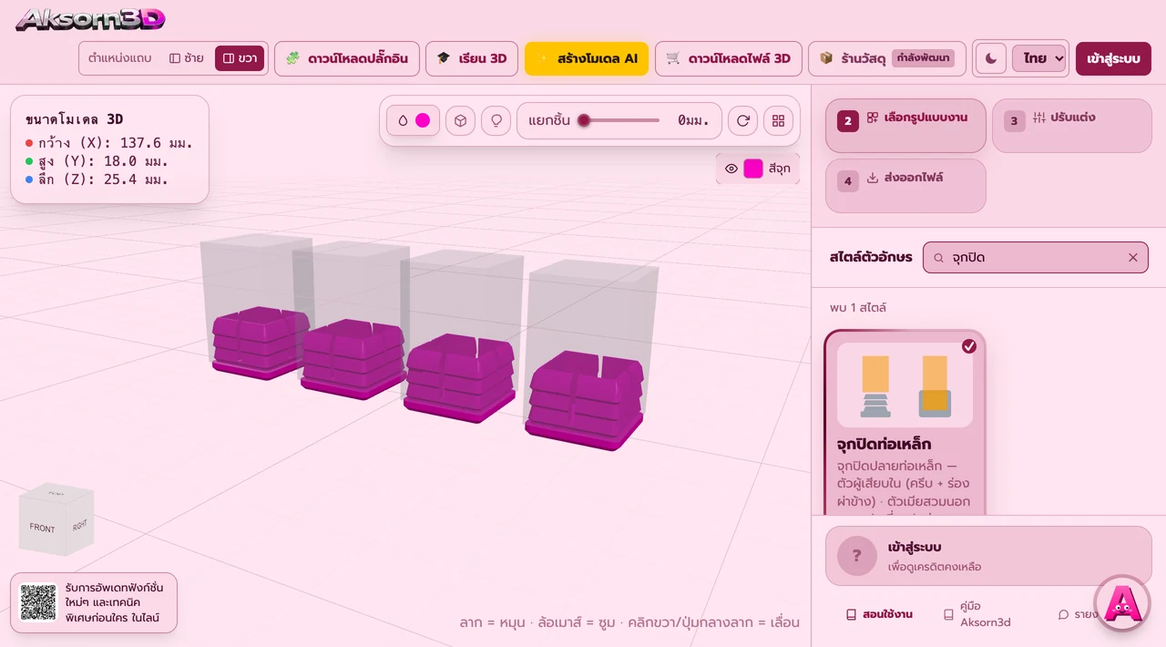Viewport: 1166px width, 647px height.
Task: Click the ลึก (Z): 25.4 มม. value
Action: point(103,180)
